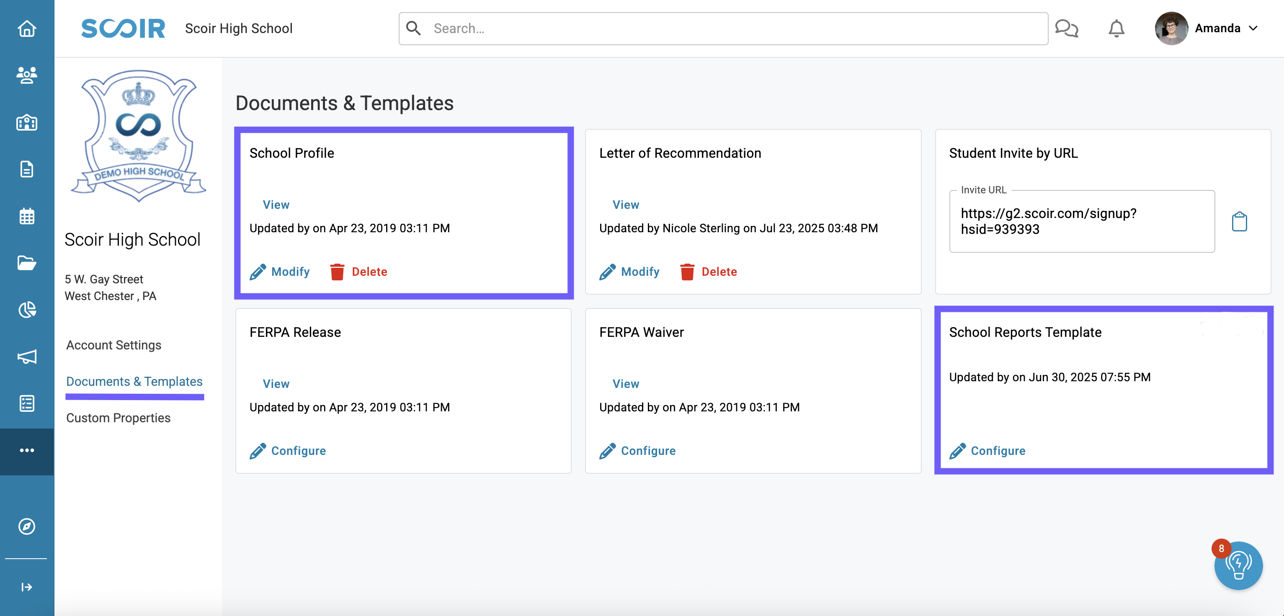This screenshot has height=616, width=1284.
Task: Select Documents & Templates menu item
Action: [134, 382]
